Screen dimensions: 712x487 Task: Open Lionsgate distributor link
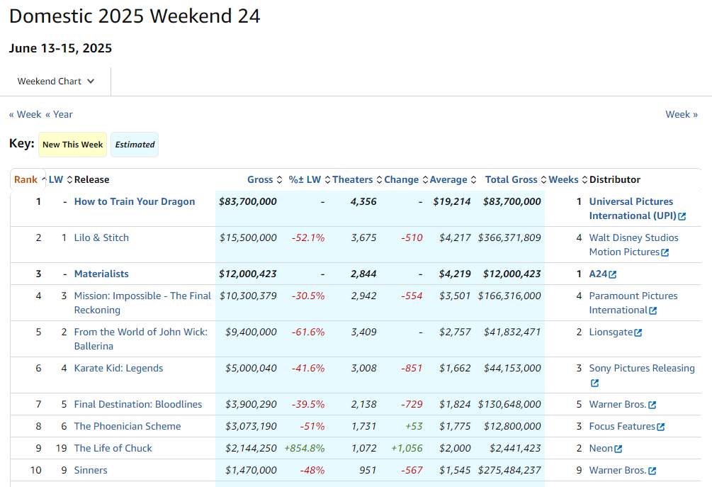[611, 332]
